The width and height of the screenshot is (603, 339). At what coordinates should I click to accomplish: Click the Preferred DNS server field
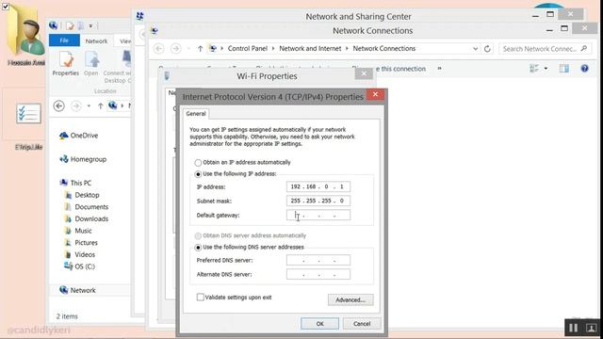point(318,260)
